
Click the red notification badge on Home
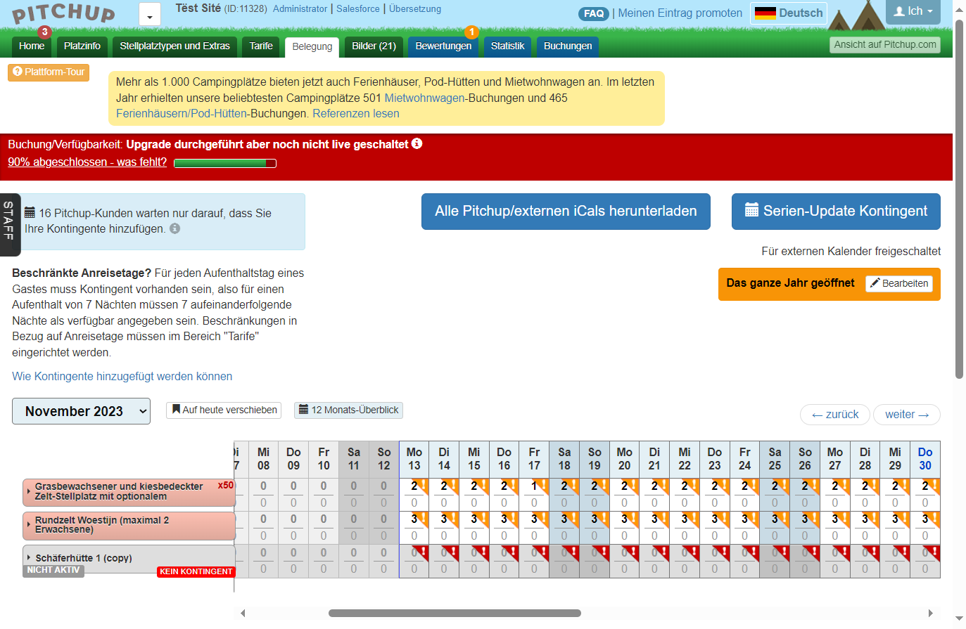[45, 32]
